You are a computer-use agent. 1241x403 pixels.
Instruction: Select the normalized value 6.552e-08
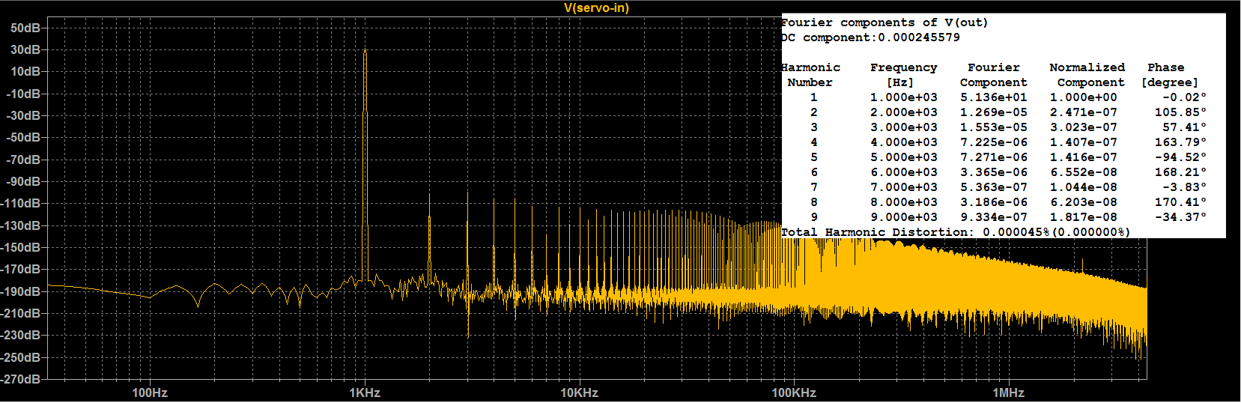coord(1084,172)
